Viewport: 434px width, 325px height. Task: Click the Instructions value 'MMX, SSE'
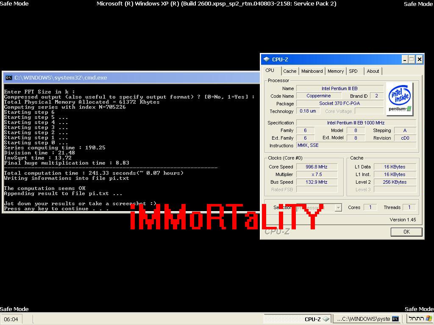click(x=356, y=146)
